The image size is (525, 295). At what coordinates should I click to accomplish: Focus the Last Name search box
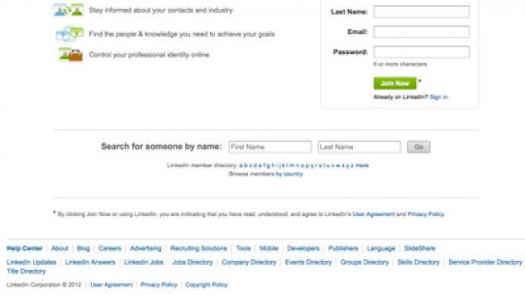click(359, 147)
